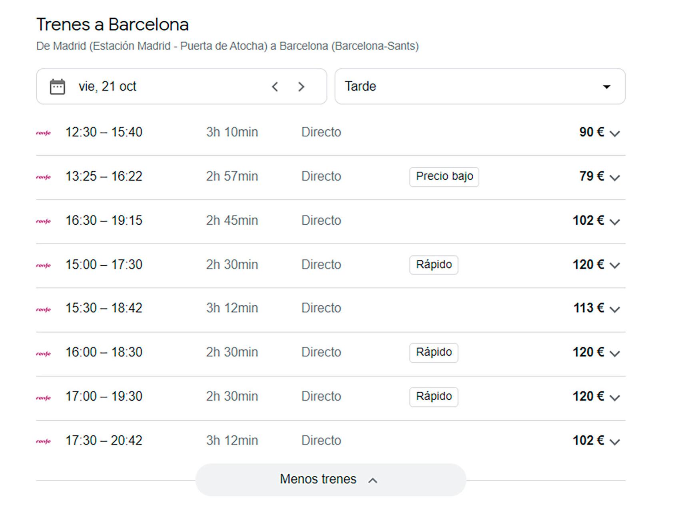Click the Rápido tag beside the 17:00 departure
The height and width of the screenshot is (514, 682).
433,397
